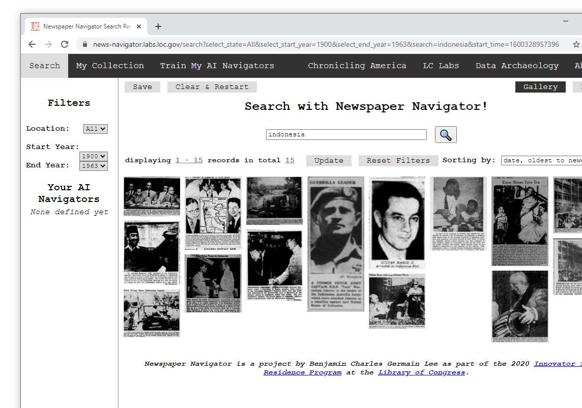The height and width of the screenshot is (408, 582).
Task: Switch to Gallery view
Action: pos(540,87)
